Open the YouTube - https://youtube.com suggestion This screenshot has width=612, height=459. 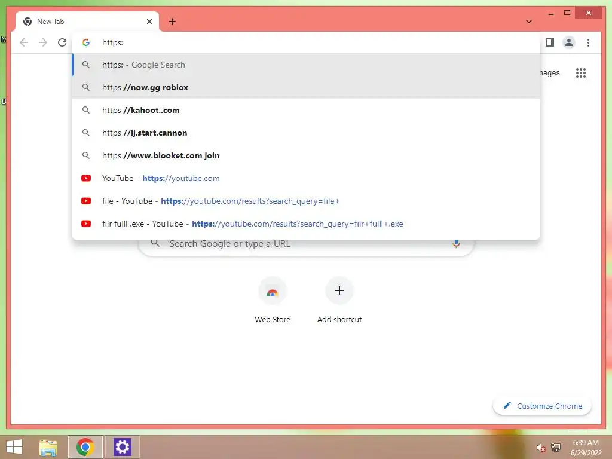[306, 178]
